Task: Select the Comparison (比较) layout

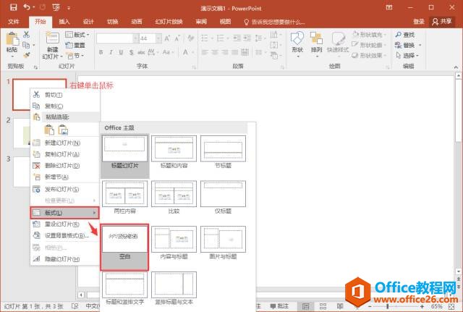Action: [174, 198]
